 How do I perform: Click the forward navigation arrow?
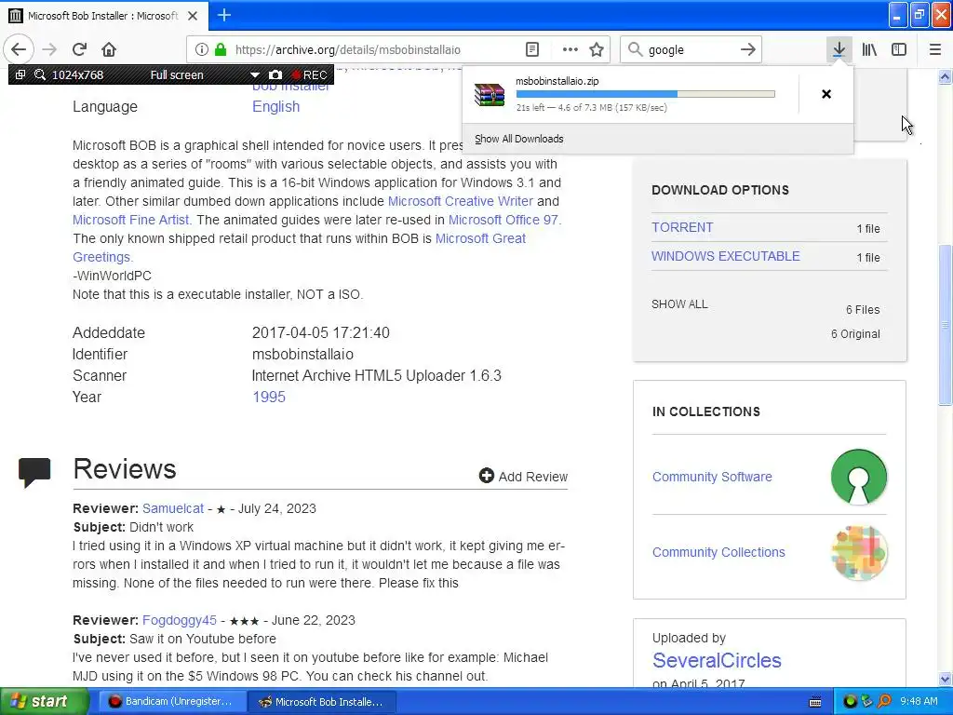50,49
